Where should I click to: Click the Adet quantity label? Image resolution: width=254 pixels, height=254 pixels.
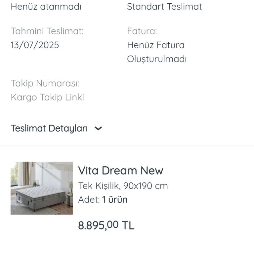[89, 200]
